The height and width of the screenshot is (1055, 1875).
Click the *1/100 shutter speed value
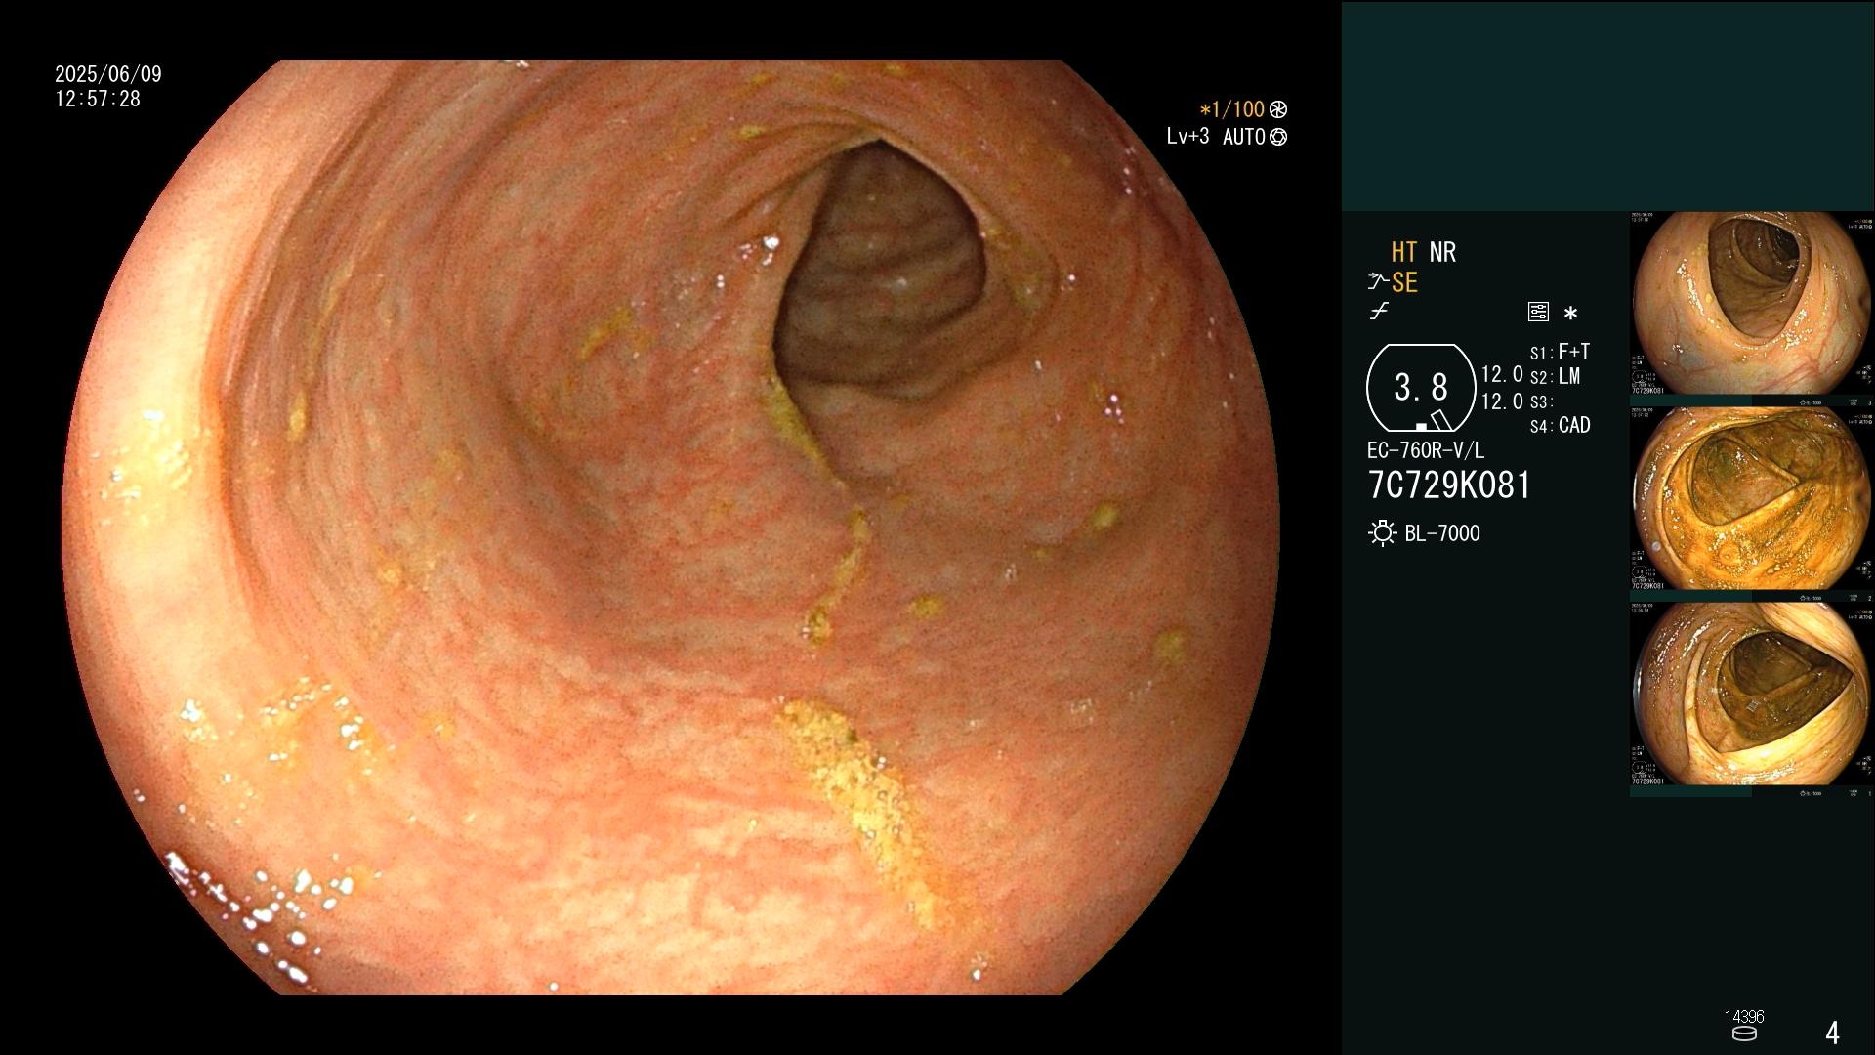[x=1231, y=109]
